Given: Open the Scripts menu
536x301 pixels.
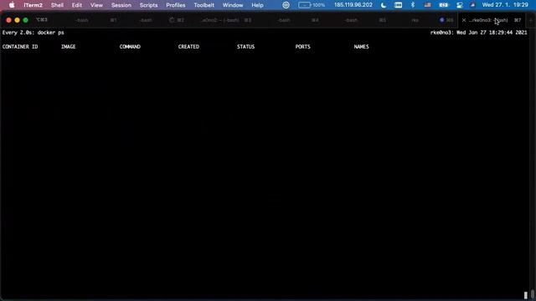Looking at the screenshot, I should [148, 5].
